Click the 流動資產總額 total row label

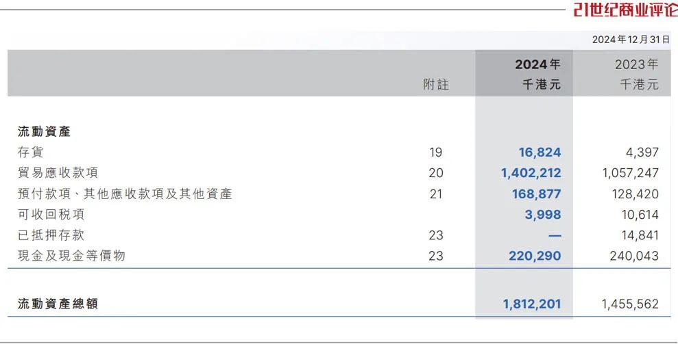pyautogui.click(x=58, y=304)
